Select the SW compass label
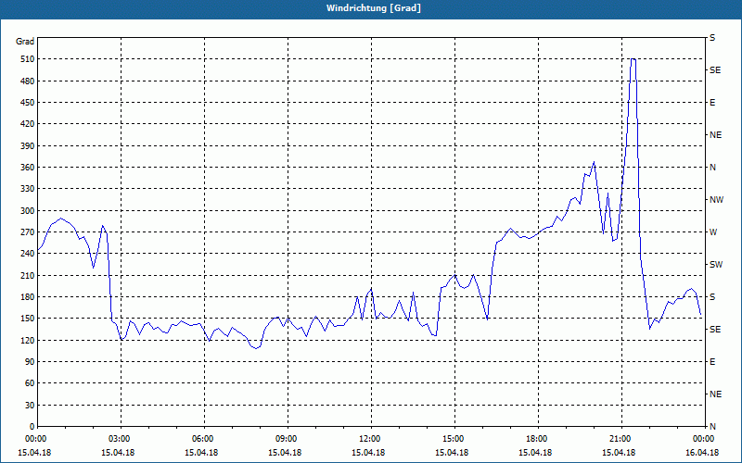742x463 pixels. (716, 265)
